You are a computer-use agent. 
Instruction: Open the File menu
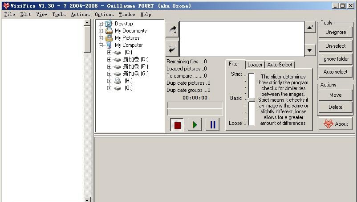click(9, 14)
